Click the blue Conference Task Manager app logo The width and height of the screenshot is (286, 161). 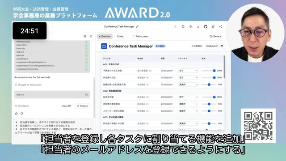104,46
